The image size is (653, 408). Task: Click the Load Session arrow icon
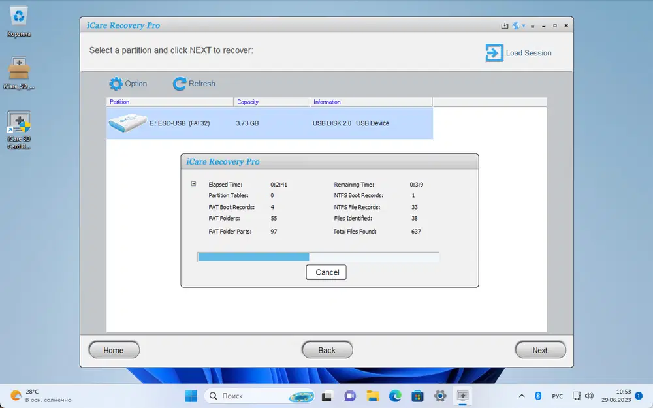pos(494,53)
